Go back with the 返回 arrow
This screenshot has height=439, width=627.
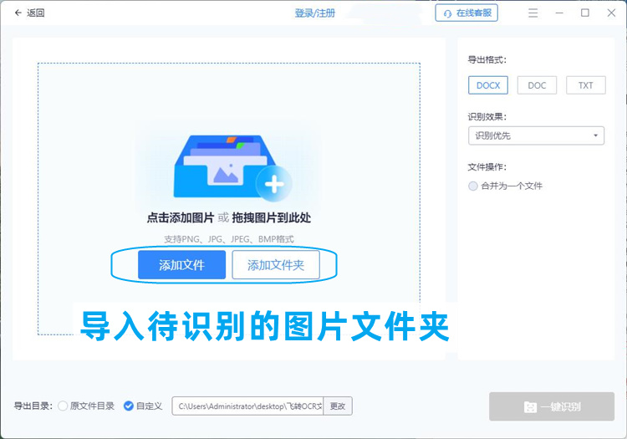29,13
